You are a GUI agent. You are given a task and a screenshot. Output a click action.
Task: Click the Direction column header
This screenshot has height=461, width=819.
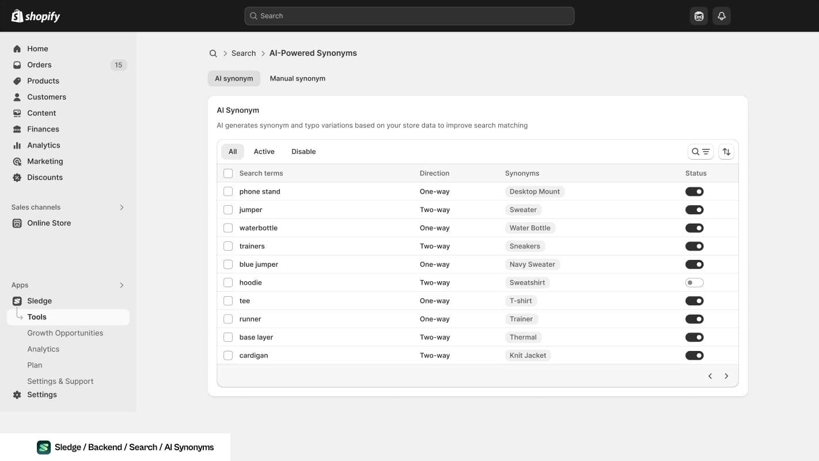(435, 173)
